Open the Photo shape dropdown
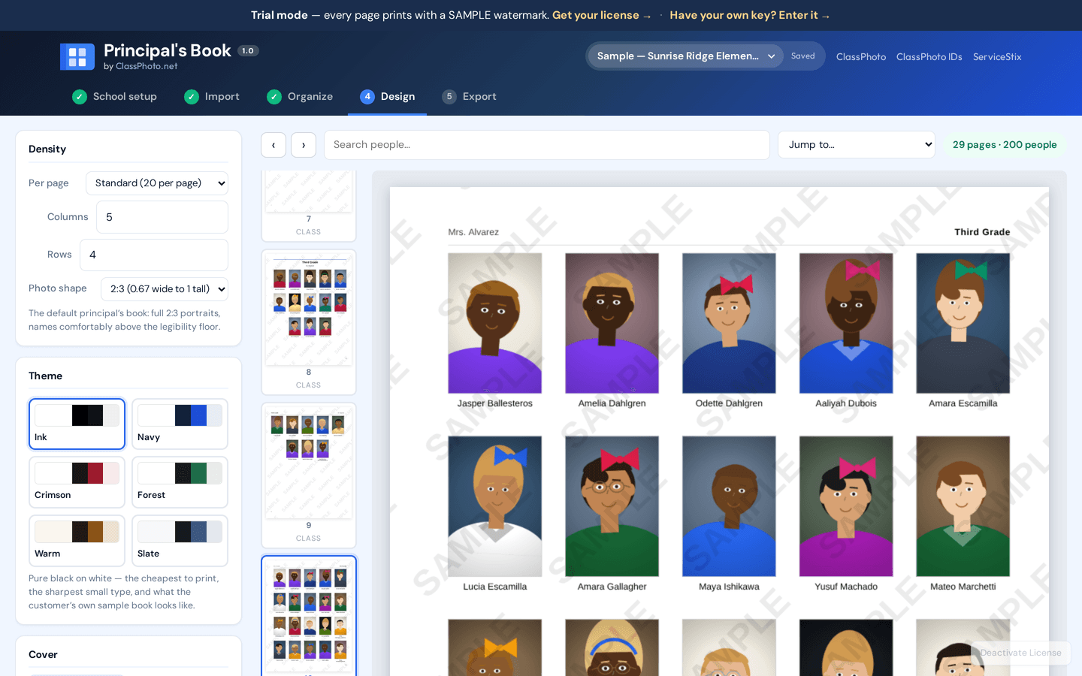 click(165, 289)
